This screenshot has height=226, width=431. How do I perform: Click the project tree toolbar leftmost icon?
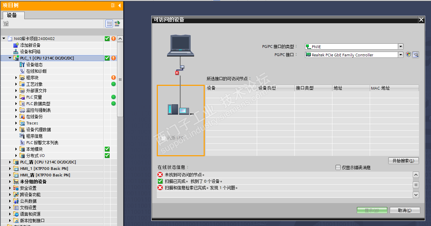pyautogui.click(x=5, y=24)
